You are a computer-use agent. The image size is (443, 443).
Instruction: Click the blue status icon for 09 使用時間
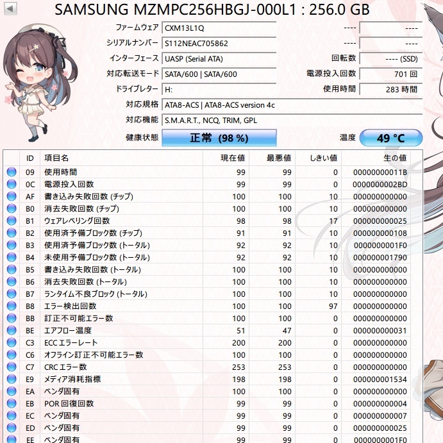click(12, 172)
